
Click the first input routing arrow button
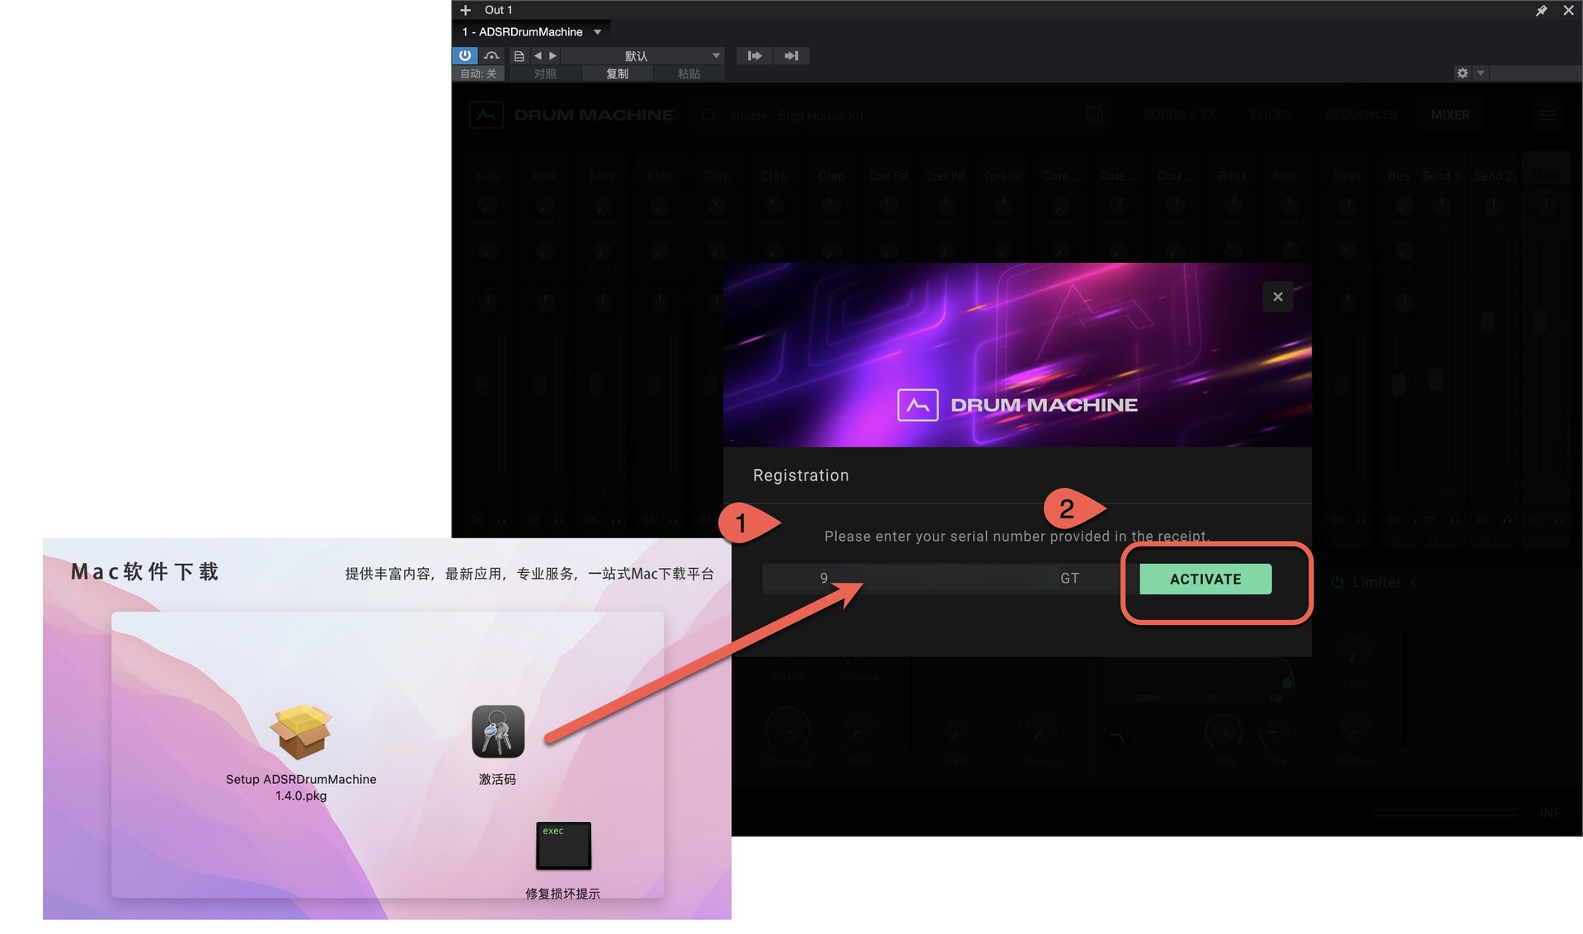click(754, 55)
